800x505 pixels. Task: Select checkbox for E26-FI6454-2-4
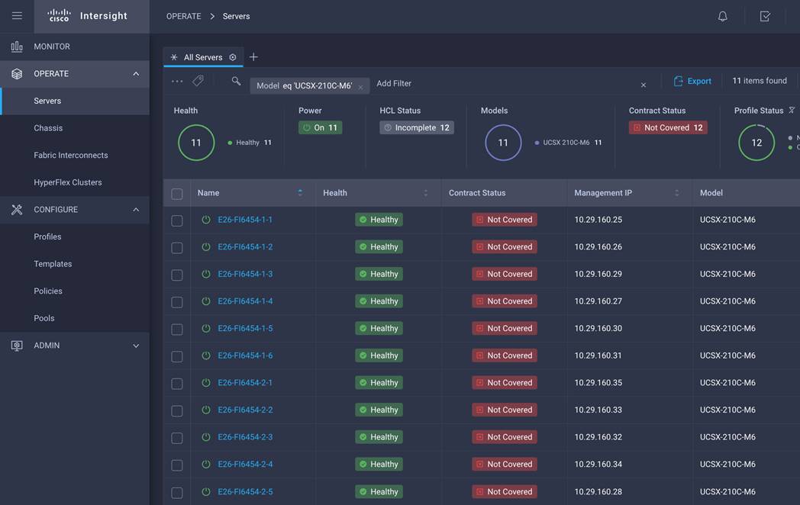(177, 465)
